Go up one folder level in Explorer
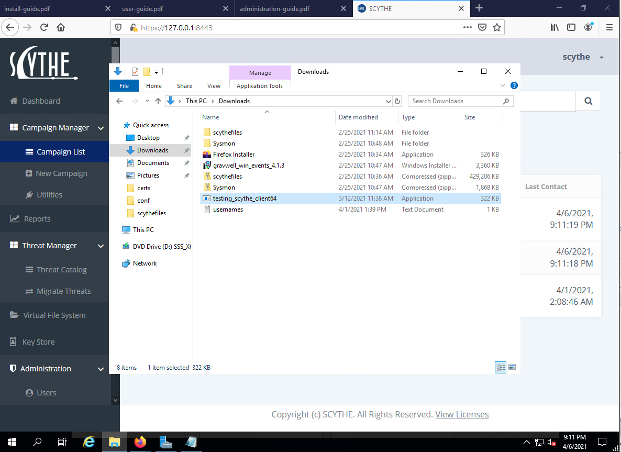Image resolution: width=621 pixels, height=452 pixels. [158, 101]
